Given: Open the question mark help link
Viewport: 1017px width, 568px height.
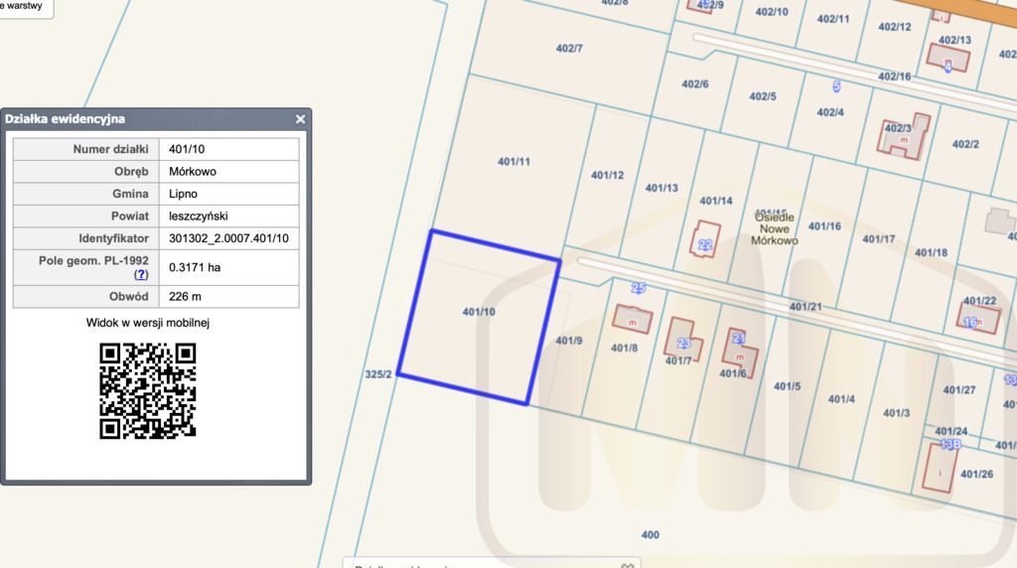Looking at the screenshot, I should 141,274.
